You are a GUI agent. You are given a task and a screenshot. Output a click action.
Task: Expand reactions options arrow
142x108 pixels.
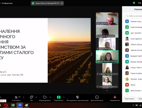(x=50, y=97)
